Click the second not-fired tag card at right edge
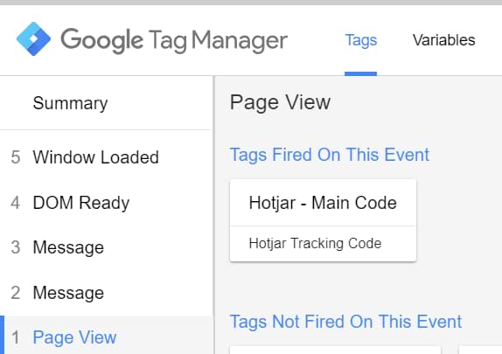 tap(480, 350)
